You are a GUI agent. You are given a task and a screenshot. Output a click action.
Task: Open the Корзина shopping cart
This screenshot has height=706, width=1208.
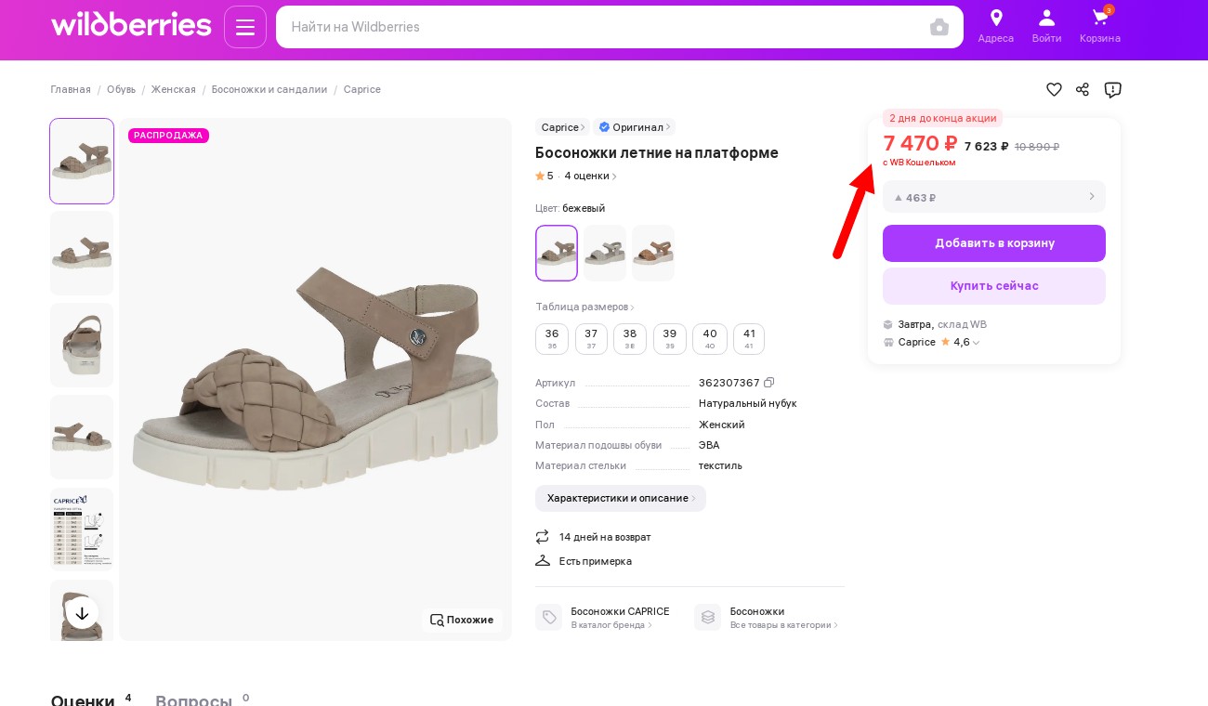(1100, 26)
